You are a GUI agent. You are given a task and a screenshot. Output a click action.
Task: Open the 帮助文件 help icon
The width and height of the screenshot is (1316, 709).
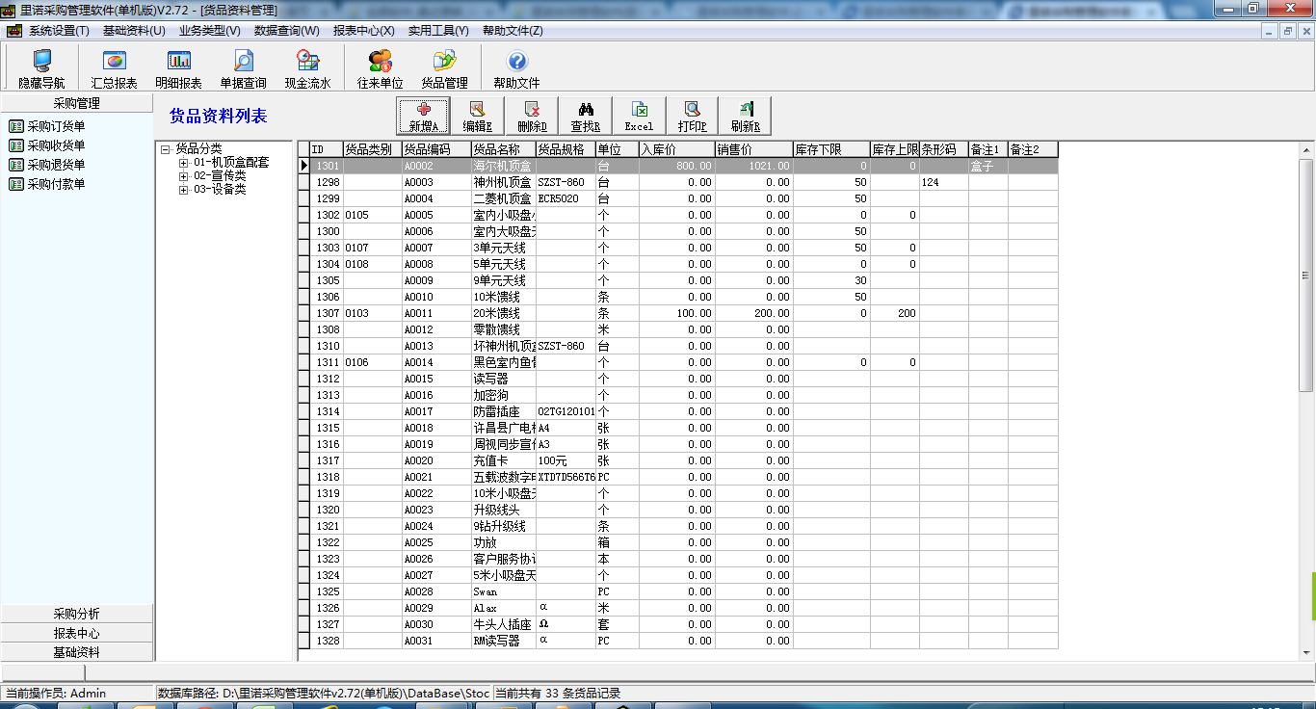516,69
